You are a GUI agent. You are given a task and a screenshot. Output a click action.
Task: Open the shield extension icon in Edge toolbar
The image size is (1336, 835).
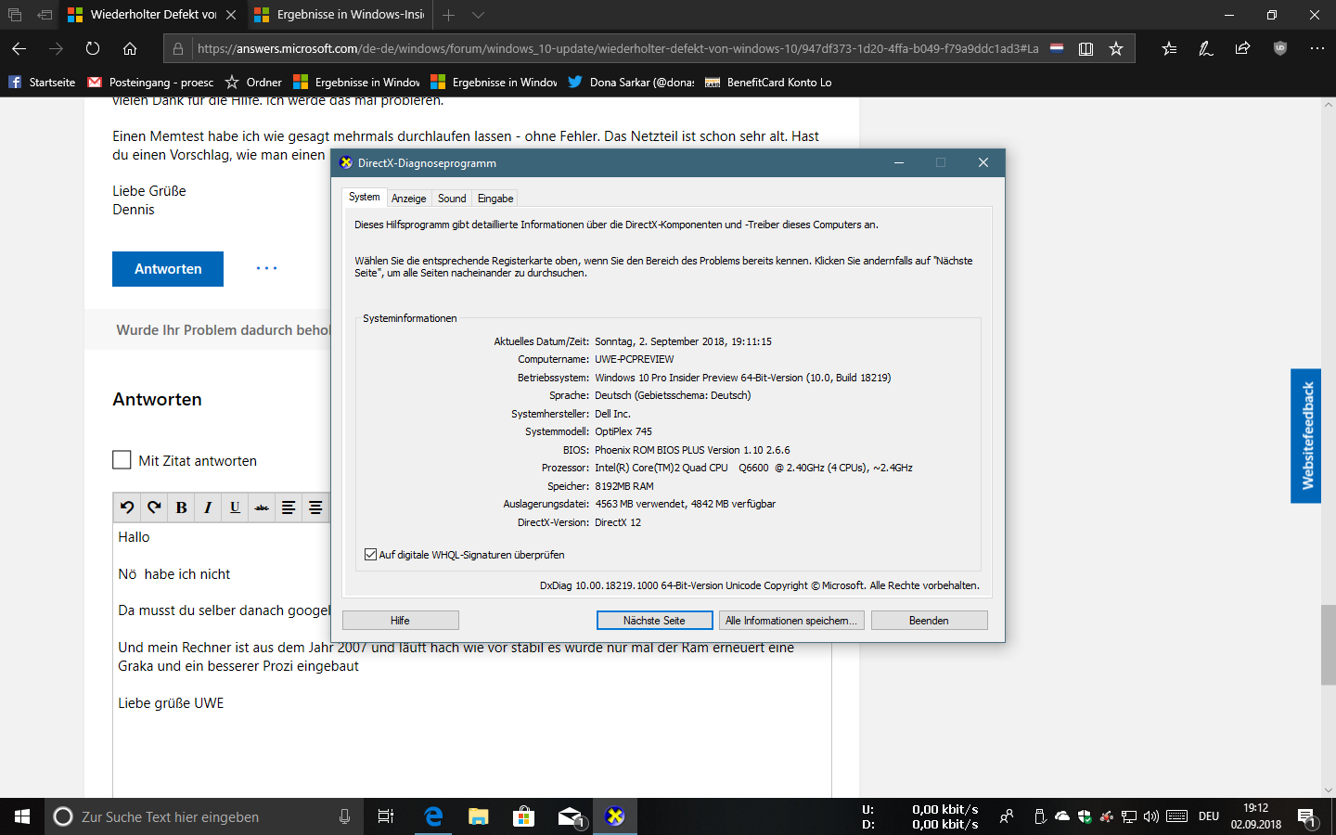(x=1280, y=48)
